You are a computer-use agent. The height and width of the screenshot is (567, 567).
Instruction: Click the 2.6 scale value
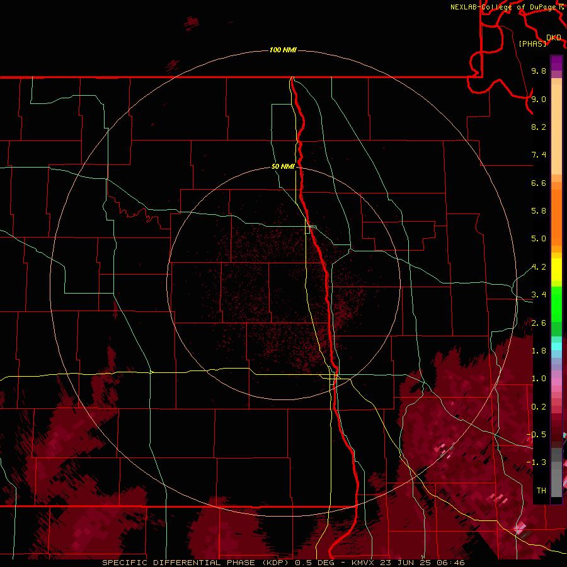point(539,323)
